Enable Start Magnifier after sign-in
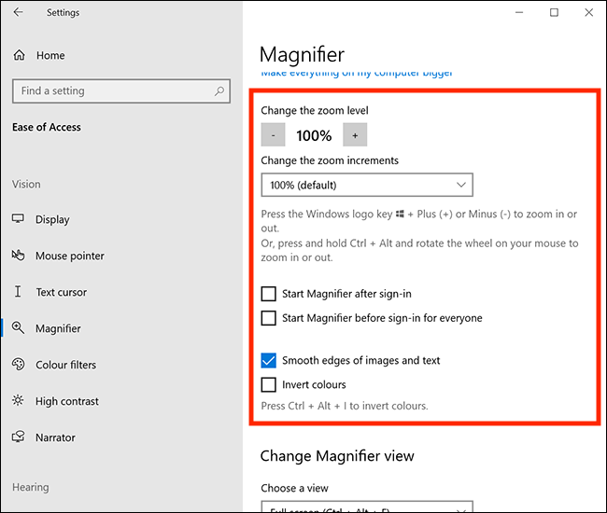 coord(269,294)
